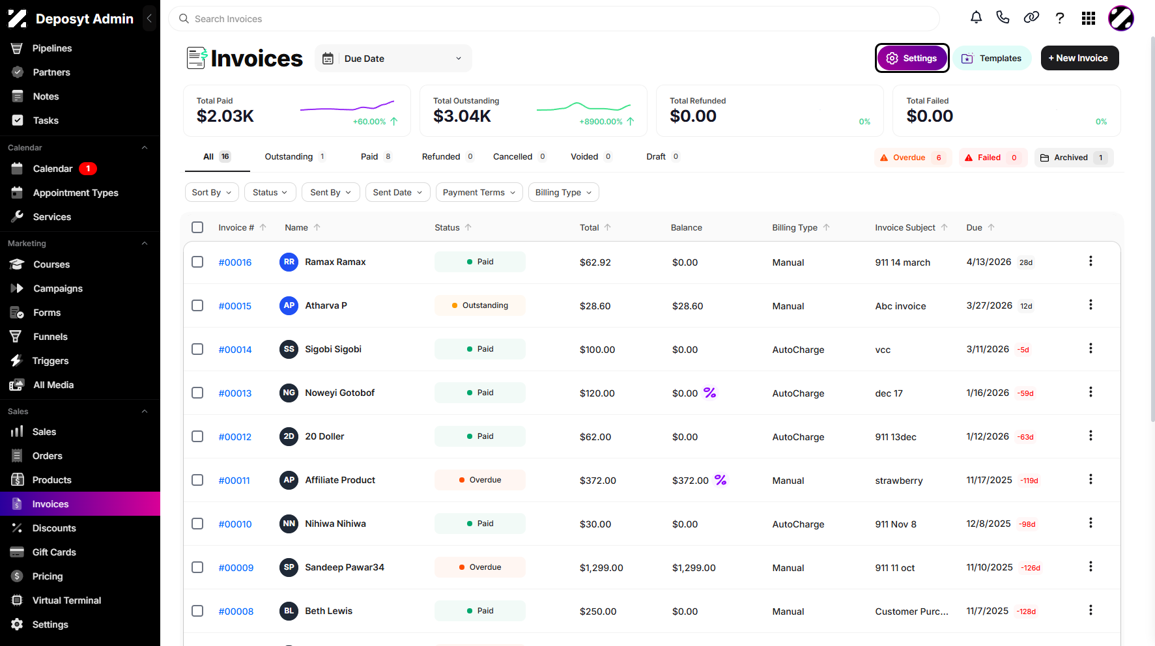Open the help question mark icon

click(1060, 18)
